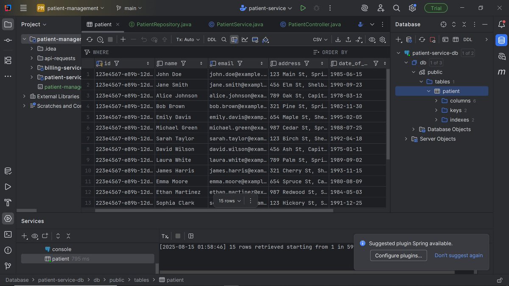Toggle the table view options eye icon
Screen dimensions: 509x286
point(372,39)
